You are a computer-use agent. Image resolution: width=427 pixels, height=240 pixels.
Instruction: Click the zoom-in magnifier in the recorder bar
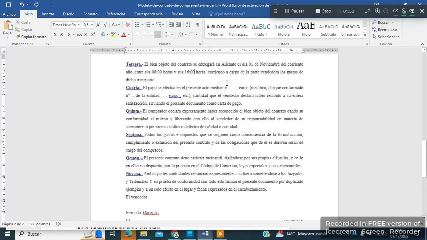[378, 11]
